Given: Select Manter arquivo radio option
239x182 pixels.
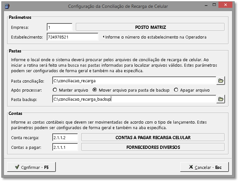Looking at the screenshot, I should click(x=70, y=90).
